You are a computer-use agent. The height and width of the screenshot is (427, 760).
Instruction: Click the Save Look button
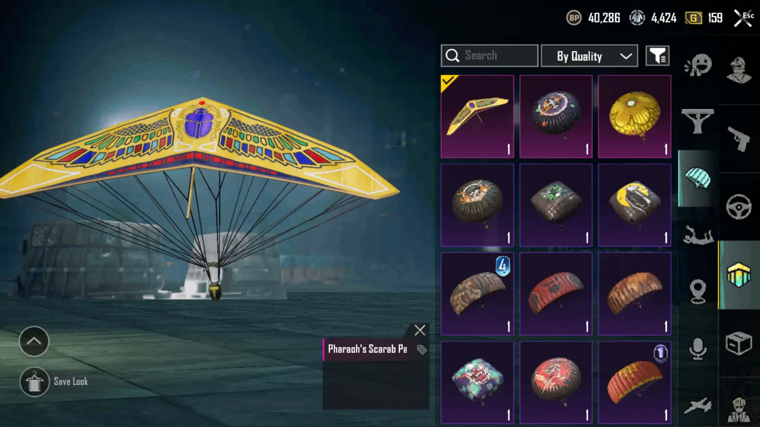(54, 382)
